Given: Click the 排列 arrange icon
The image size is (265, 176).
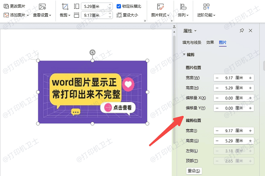Looking at the screenshot, I should point(183,7).
